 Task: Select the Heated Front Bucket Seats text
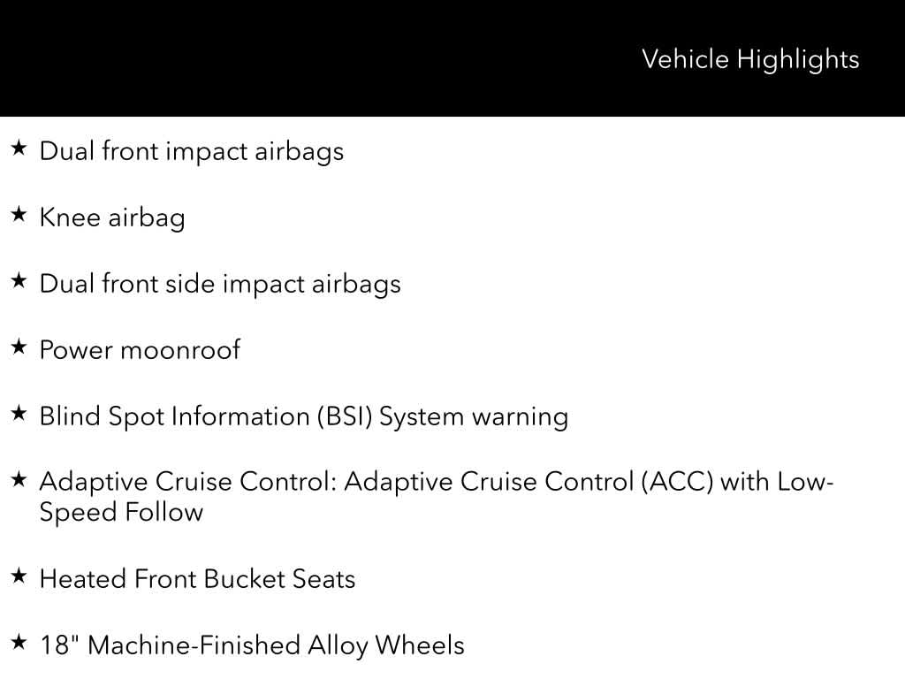click(197, 580)
